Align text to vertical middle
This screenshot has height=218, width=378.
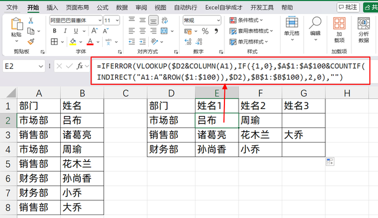142,19
